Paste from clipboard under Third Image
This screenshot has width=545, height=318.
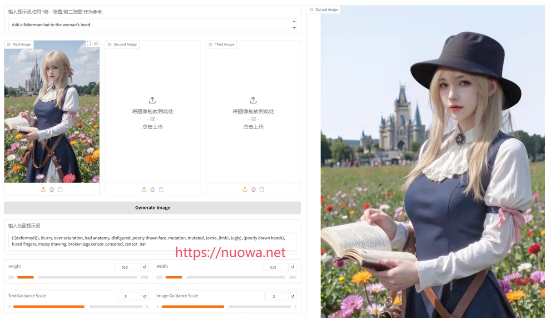[262, 189]
